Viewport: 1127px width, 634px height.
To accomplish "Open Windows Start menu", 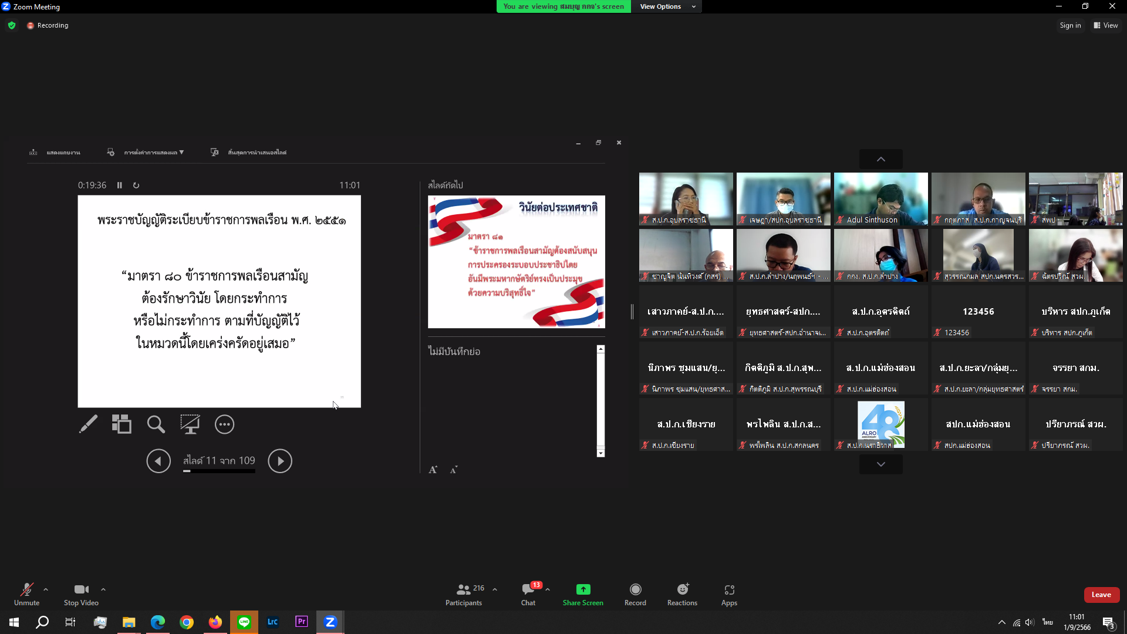I will click(14, 622).
